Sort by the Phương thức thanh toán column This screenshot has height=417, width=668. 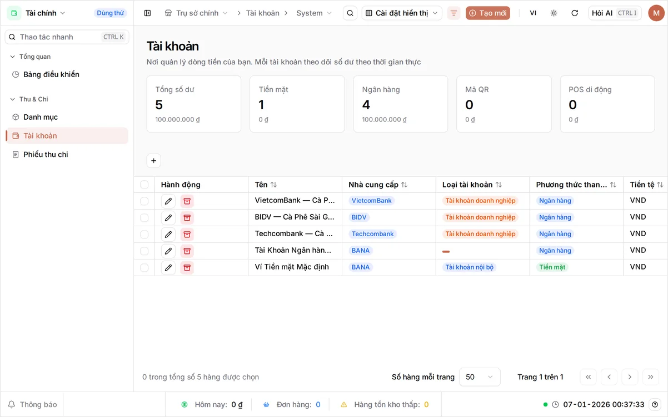(576, 185)
